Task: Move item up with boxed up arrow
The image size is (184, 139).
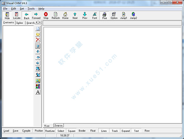Action: (x=38, y=46)
